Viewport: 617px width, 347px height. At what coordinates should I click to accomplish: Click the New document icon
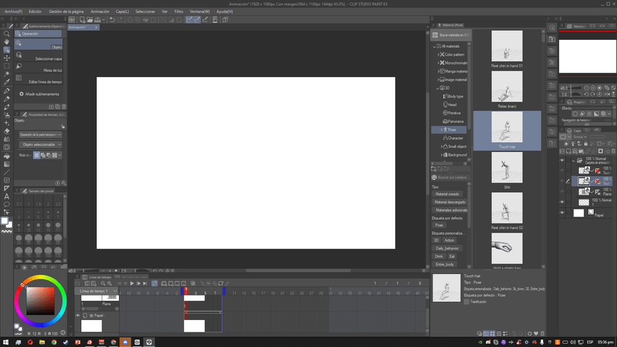(x=82, y=20)
